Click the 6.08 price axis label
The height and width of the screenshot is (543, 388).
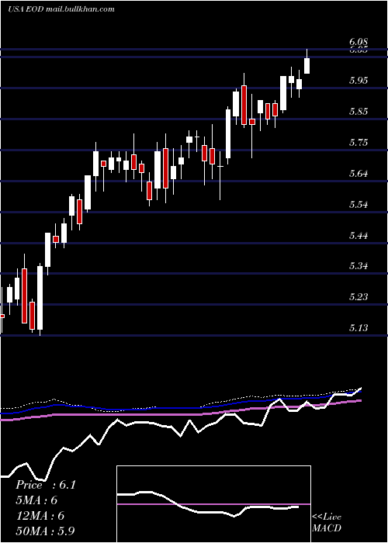pos(359,42)
